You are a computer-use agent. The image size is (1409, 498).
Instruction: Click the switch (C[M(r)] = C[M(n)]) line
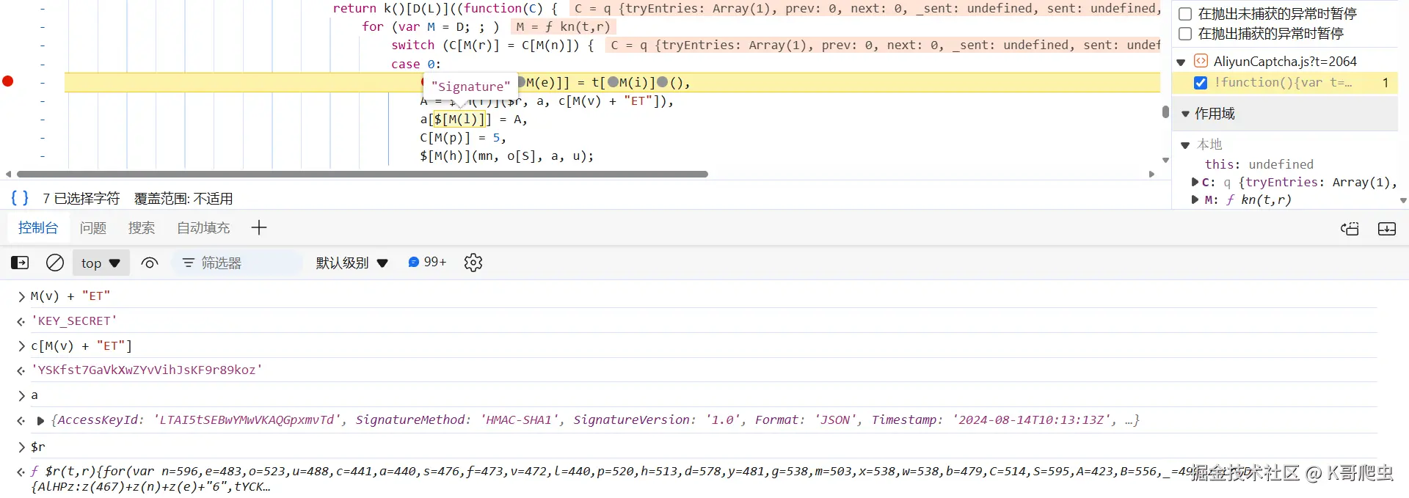492,45
